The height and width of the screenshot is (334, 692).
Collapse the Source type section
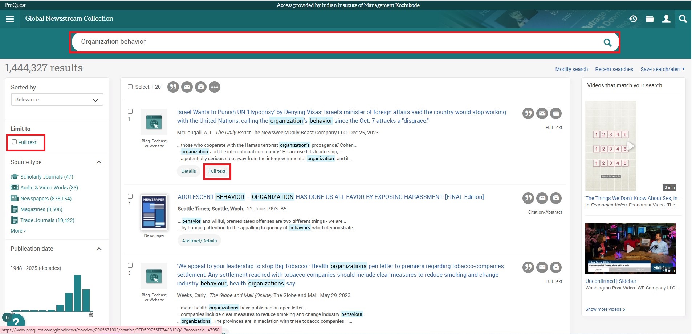99,162
